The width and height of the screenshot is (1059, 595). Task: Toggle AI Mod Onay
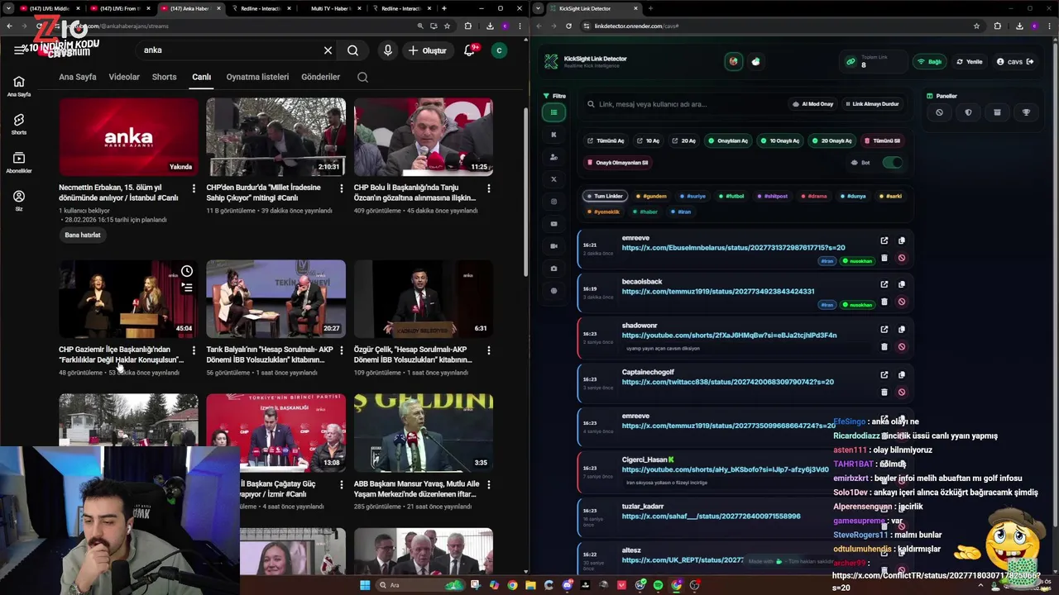pyautogui.click(x=812, y=104)
